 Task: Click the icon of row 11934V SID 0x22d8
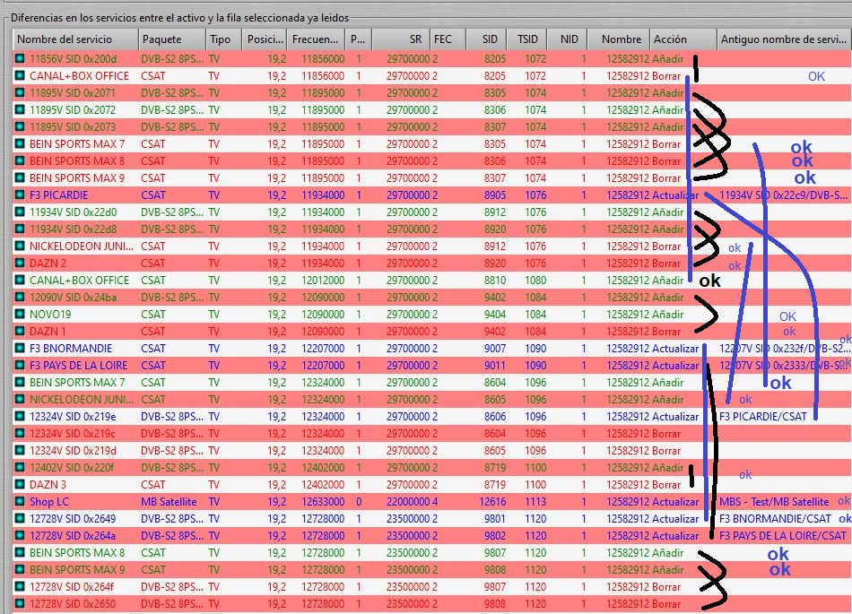(x=20, y=229)
